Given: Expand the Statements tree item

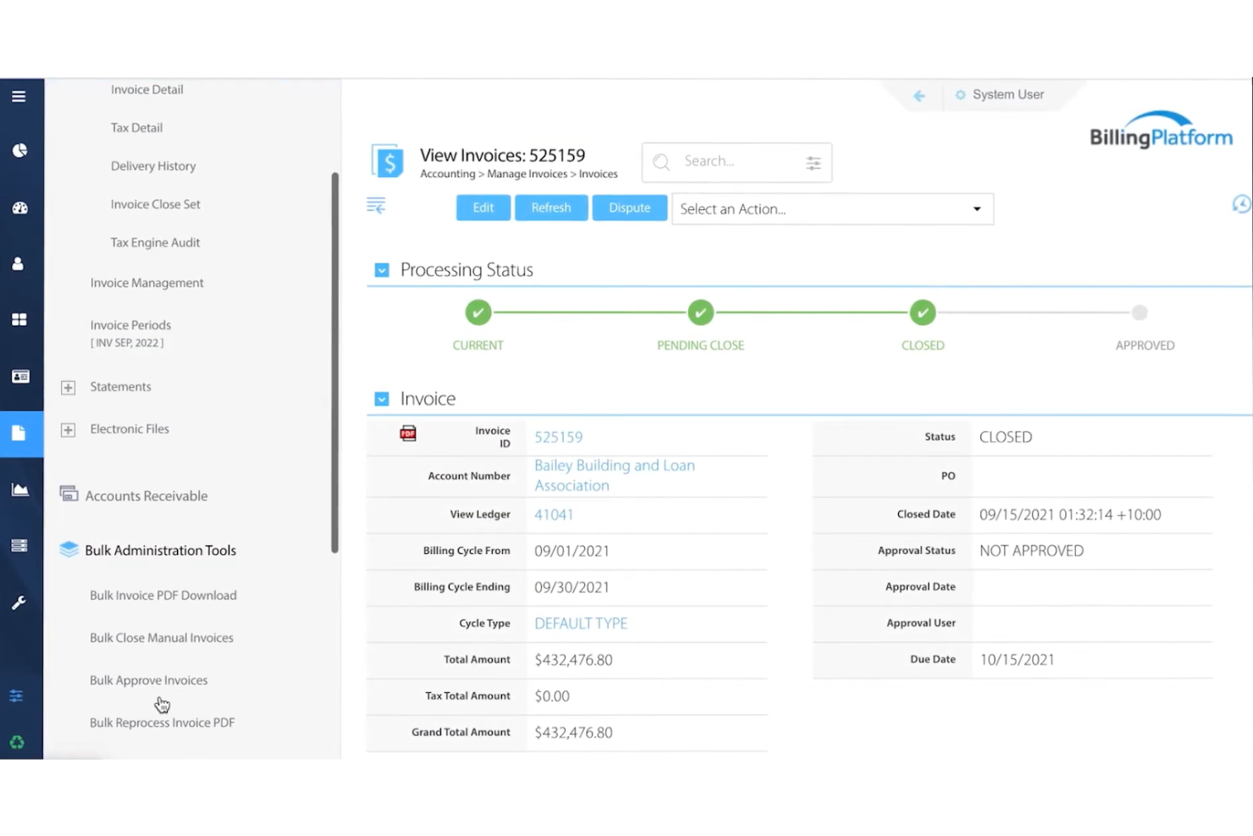Looking at the screenshot, I should (68, 387).
